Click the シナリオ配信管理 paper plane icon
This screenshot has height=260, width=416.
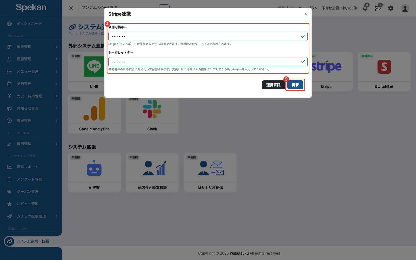(x=9, y=216)
